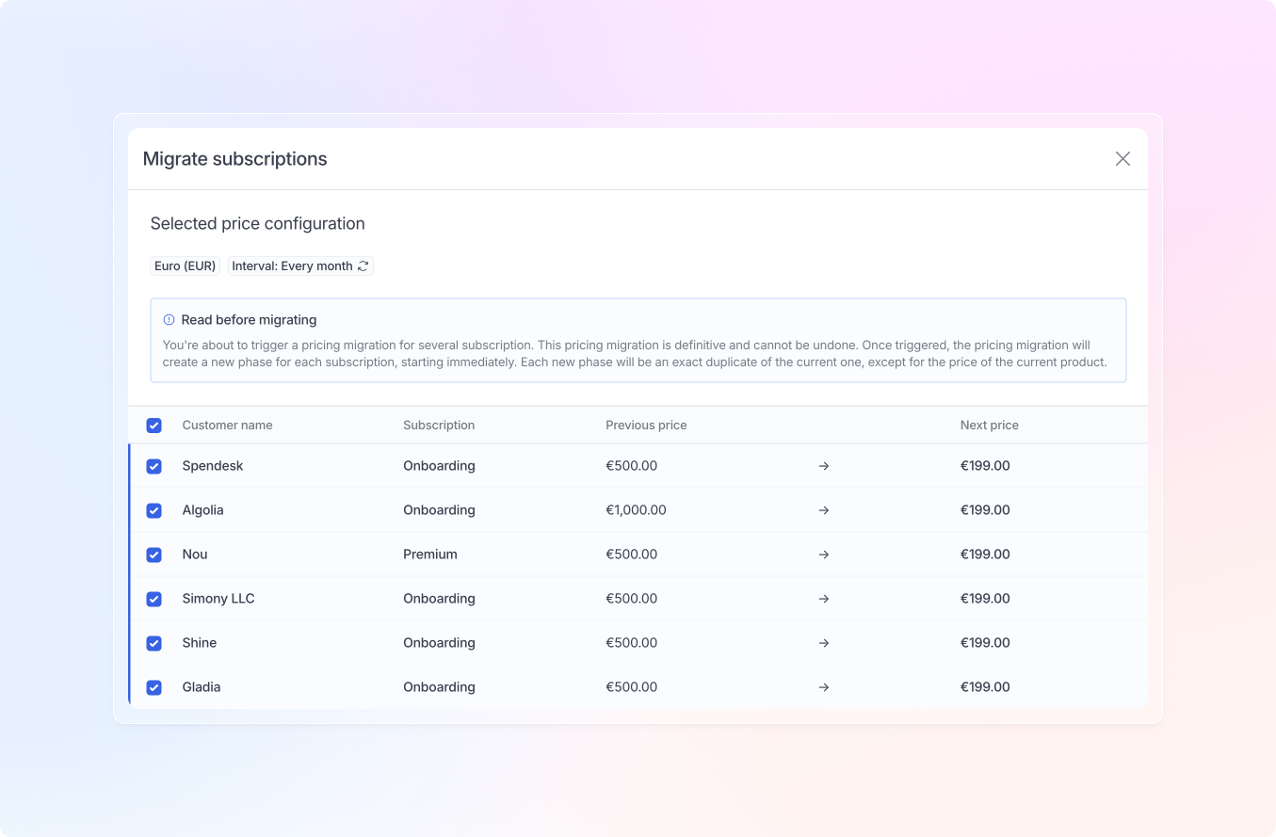Click the Next price column header
Screen dimensions: 1276x837
tap(990, 426)
